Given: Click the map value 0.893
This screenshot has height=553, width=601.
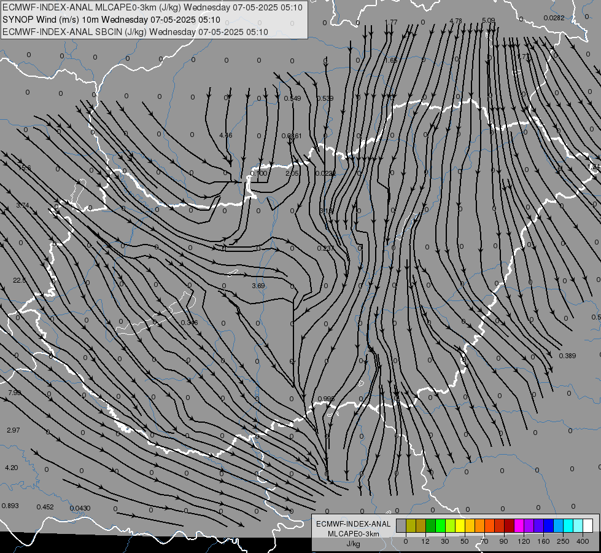Looking at the screenshot, I should pyautogui.click(x=10, y=506).
